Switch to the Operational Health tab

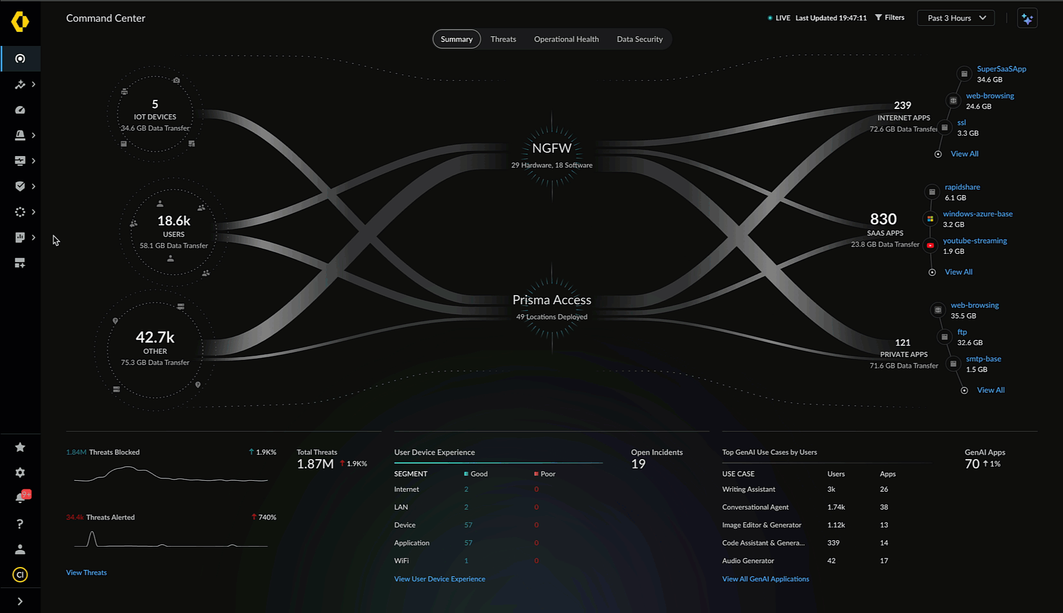pos(566,39)
